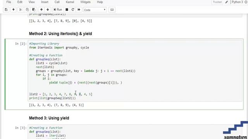
Task: Click the '#Creating a Function' comment in cell 3
Action: pyautogui.click(x=46, y=128)
